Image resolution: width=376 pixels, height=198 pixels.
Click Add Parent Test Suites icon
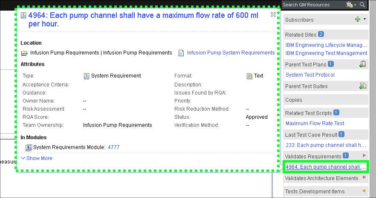pos(362,86)
